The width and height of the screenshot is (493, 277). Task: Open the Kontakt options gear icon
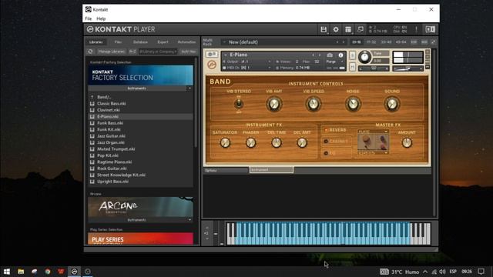tap(336, 29)
